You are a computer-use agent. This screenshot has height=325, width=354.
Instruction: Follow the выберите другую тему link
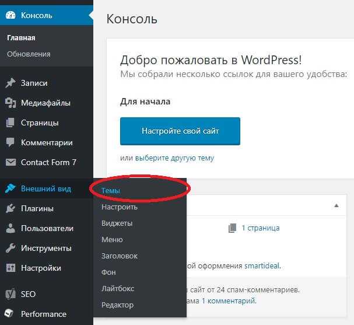tap(174, 158)
